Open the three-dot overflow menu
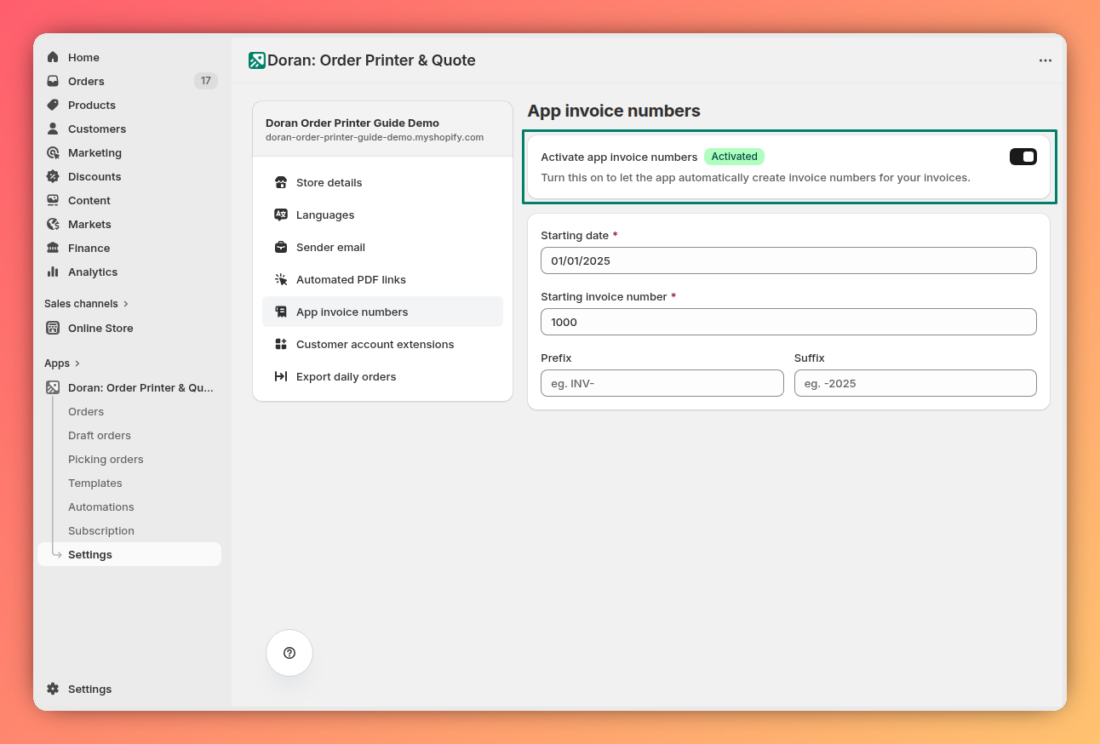 point(1046,60)
